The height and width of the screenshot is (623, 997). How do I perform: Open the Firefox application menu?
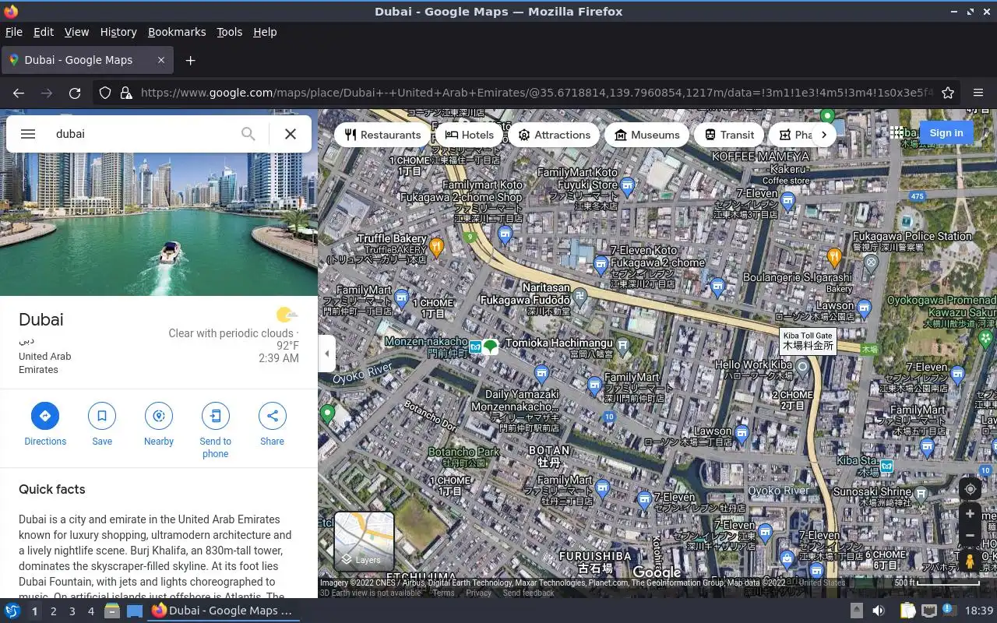point(978,93)
